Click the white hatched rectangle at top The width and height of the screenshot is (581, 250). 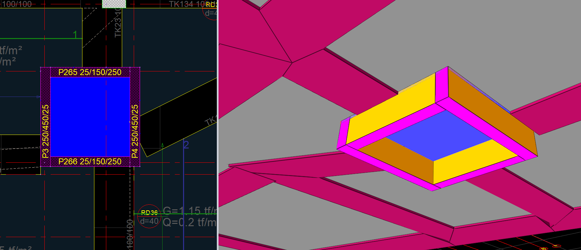[114, 4]
